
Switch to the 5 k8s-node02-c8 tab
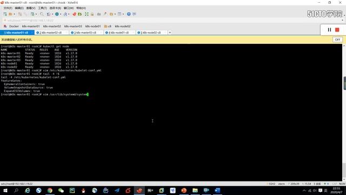(151, 32)
